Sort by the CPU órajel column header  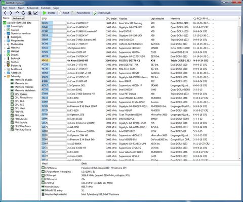coord(111,19)
